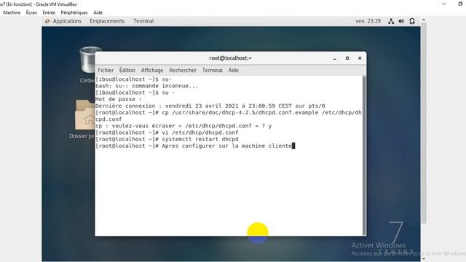Click the power/session icon in top panel
Viewport: 466px width, 262px height.
412,21
